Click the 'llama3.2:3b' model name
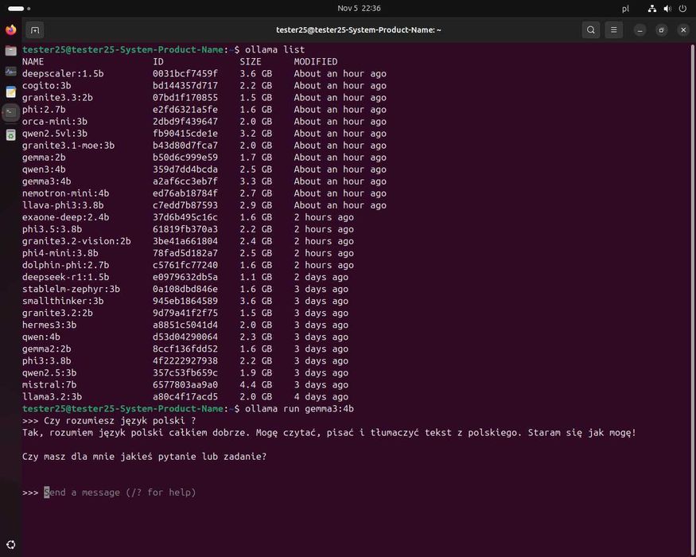Image resolution: width=696 pixels, height=557 pixels. click(52, 398)
